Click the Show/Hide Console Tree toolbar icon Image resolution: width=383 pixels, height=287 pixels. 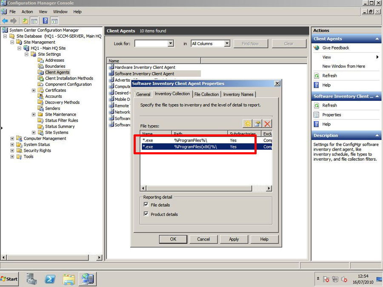[x=34, y=21]
